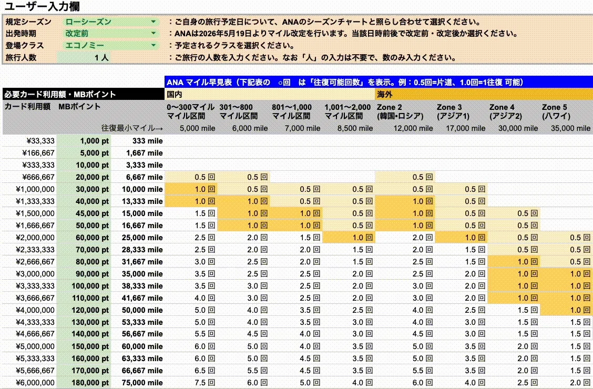Screen dimensions: 593x389
Task: Click the ¥1,500,000 card amount cell
Action: [x=30, y=213]
